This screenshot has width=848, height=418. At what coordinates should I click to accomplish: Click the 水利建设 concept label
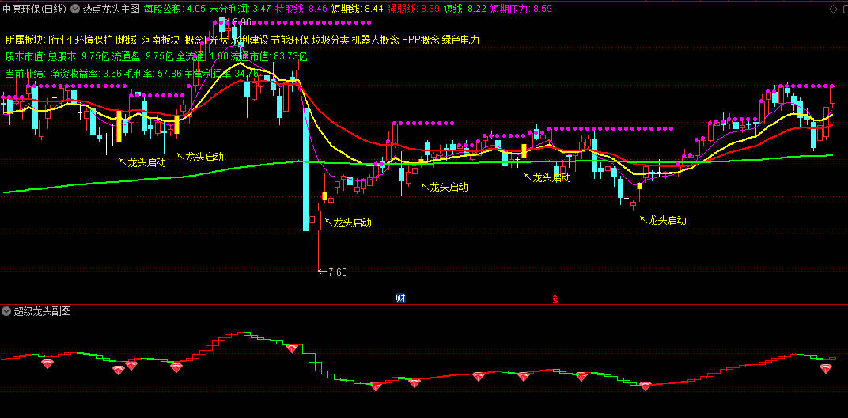(x=250, y=40)
